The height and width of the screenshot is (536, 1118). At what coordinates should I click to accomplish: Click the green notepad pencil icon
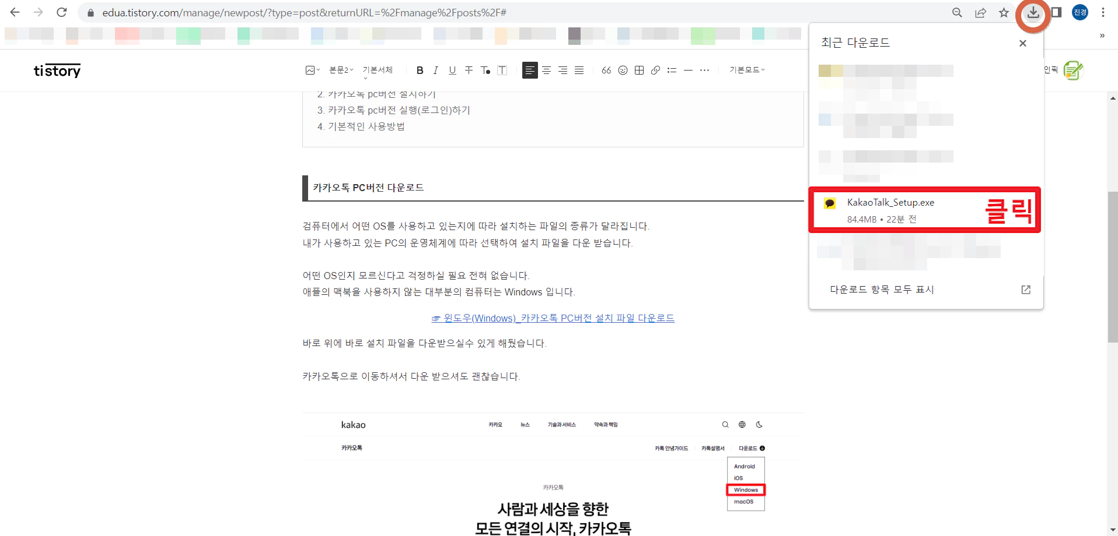pyautogui.click(x=1072, y=70)
